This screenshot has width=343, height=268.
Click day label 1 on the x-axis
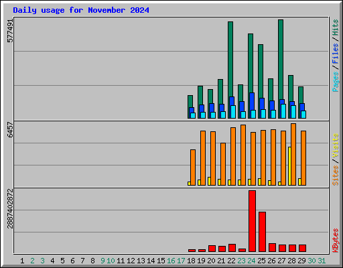[x=22, y=261]
